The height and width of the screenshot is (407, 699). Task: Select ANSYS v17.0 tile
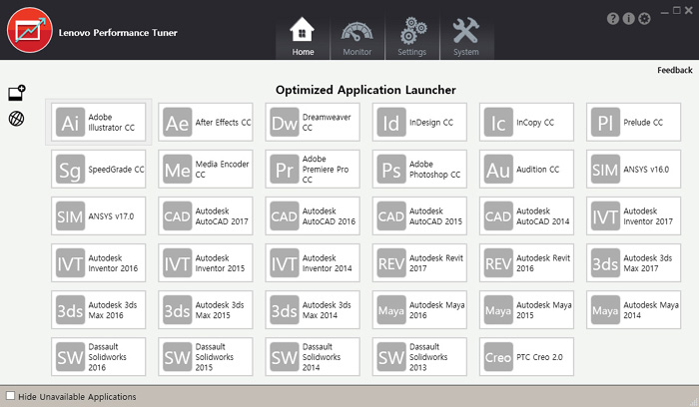(98, 215)
